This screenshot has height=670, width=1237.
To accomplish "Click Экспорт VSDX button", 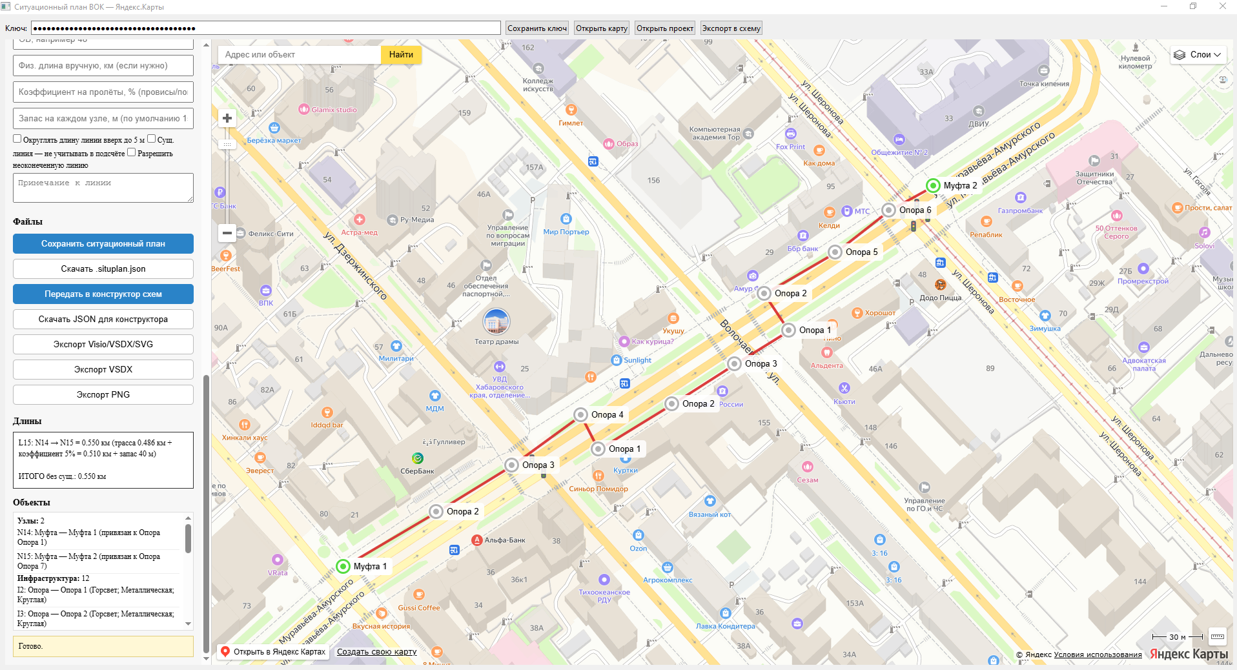I will click(103, 370).
